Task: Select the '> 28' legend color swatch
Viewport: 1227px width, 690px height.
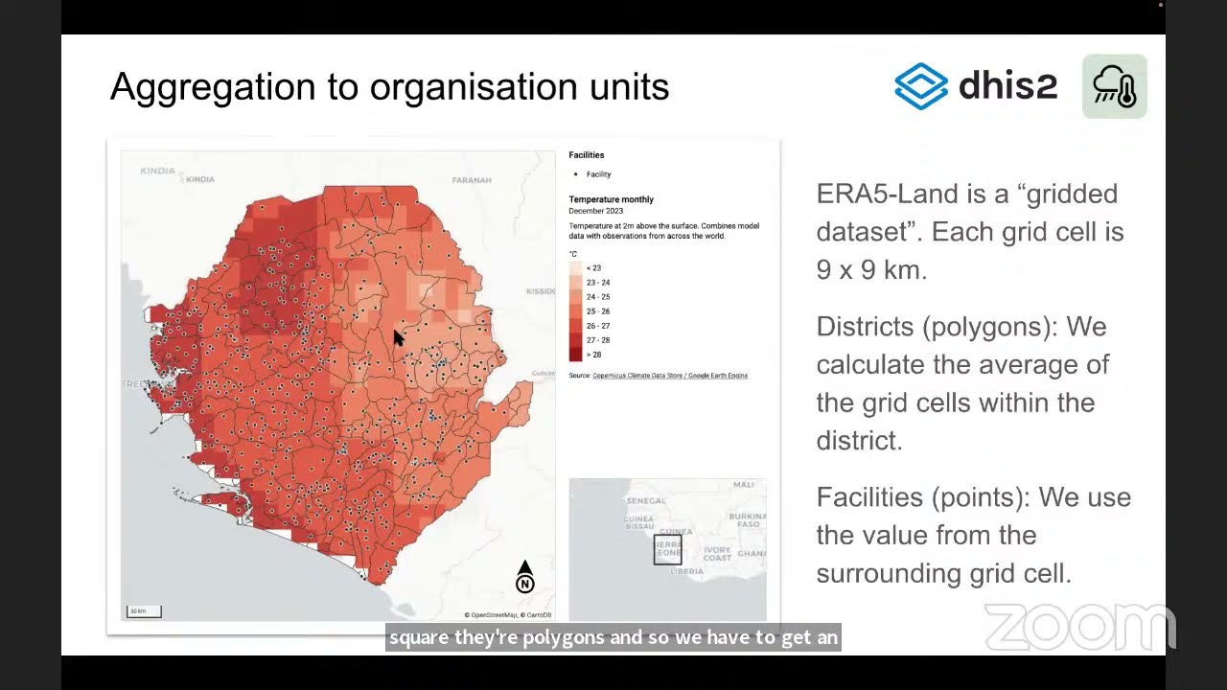Action: pos(575,355)
